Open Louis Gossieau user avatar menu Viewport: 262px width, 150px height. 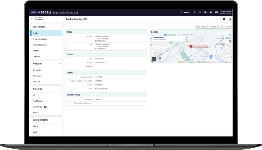tap(216, 12)
